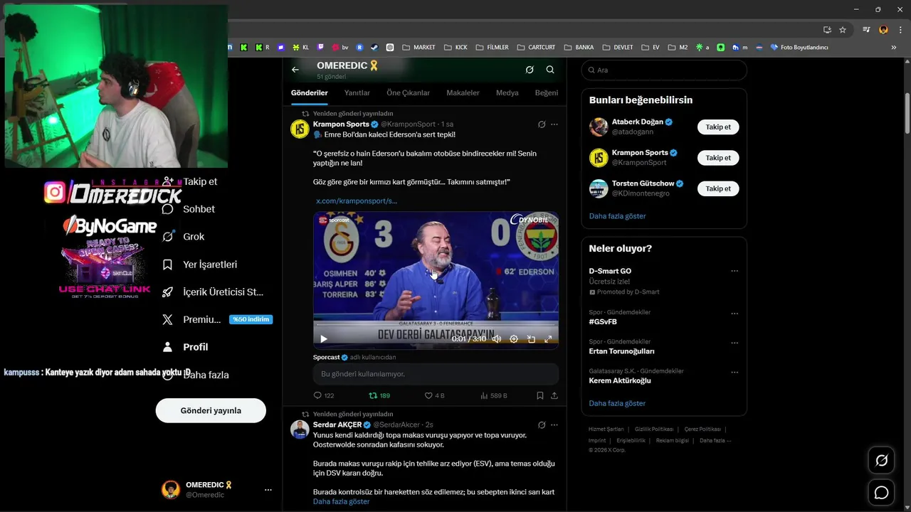Like the Krampon Sports post (4 B)
This screenshot has width=911, height=512.
coord(434,395)
